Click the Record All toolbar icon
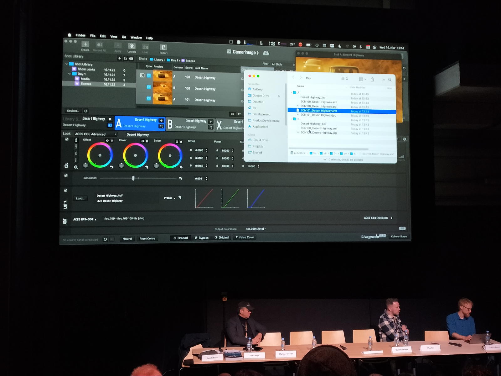The width and height of the screenshot is (501, 376). [99, 45]
